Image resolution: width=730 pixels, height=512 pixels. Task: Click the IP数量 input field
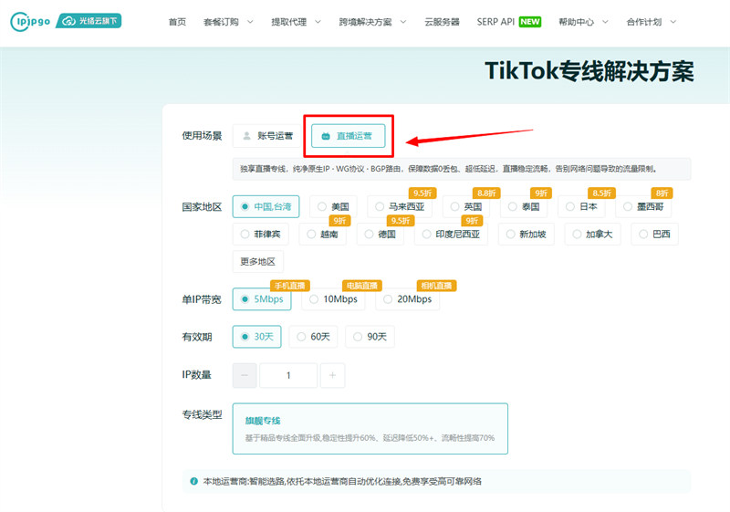[288, 375]
